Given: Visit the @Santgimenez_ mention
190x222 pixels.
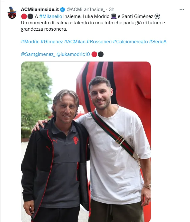Looking at the screenshot, I should 38,54.
